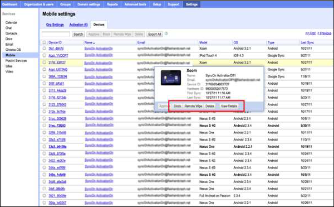
Task: Sort by the Name column header arrow
Action: [94, 43]
